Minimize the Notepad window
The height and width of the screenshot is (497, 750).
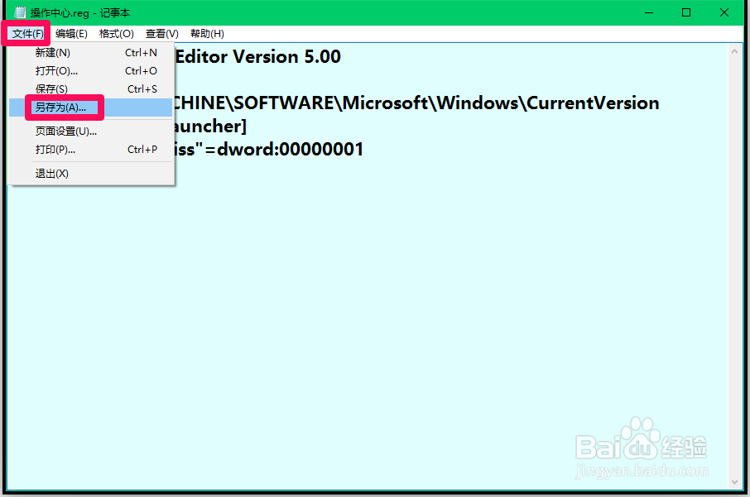point(649,12)
